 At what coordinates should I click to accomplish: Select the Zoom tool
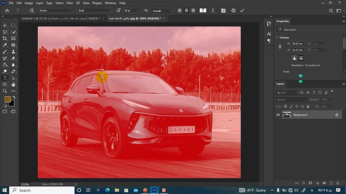(x=5, y=91)
